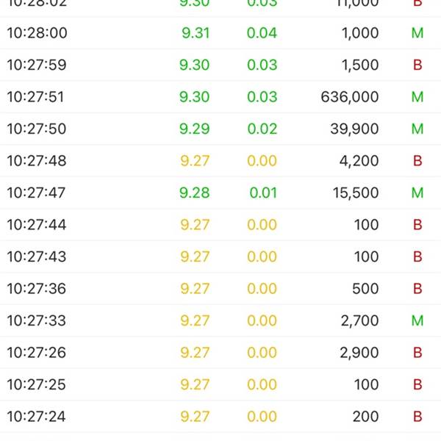Select the 10:28:00 trade row
This screenshot has width=441, height=441.
pyautogui.click(x=220, y=33)
